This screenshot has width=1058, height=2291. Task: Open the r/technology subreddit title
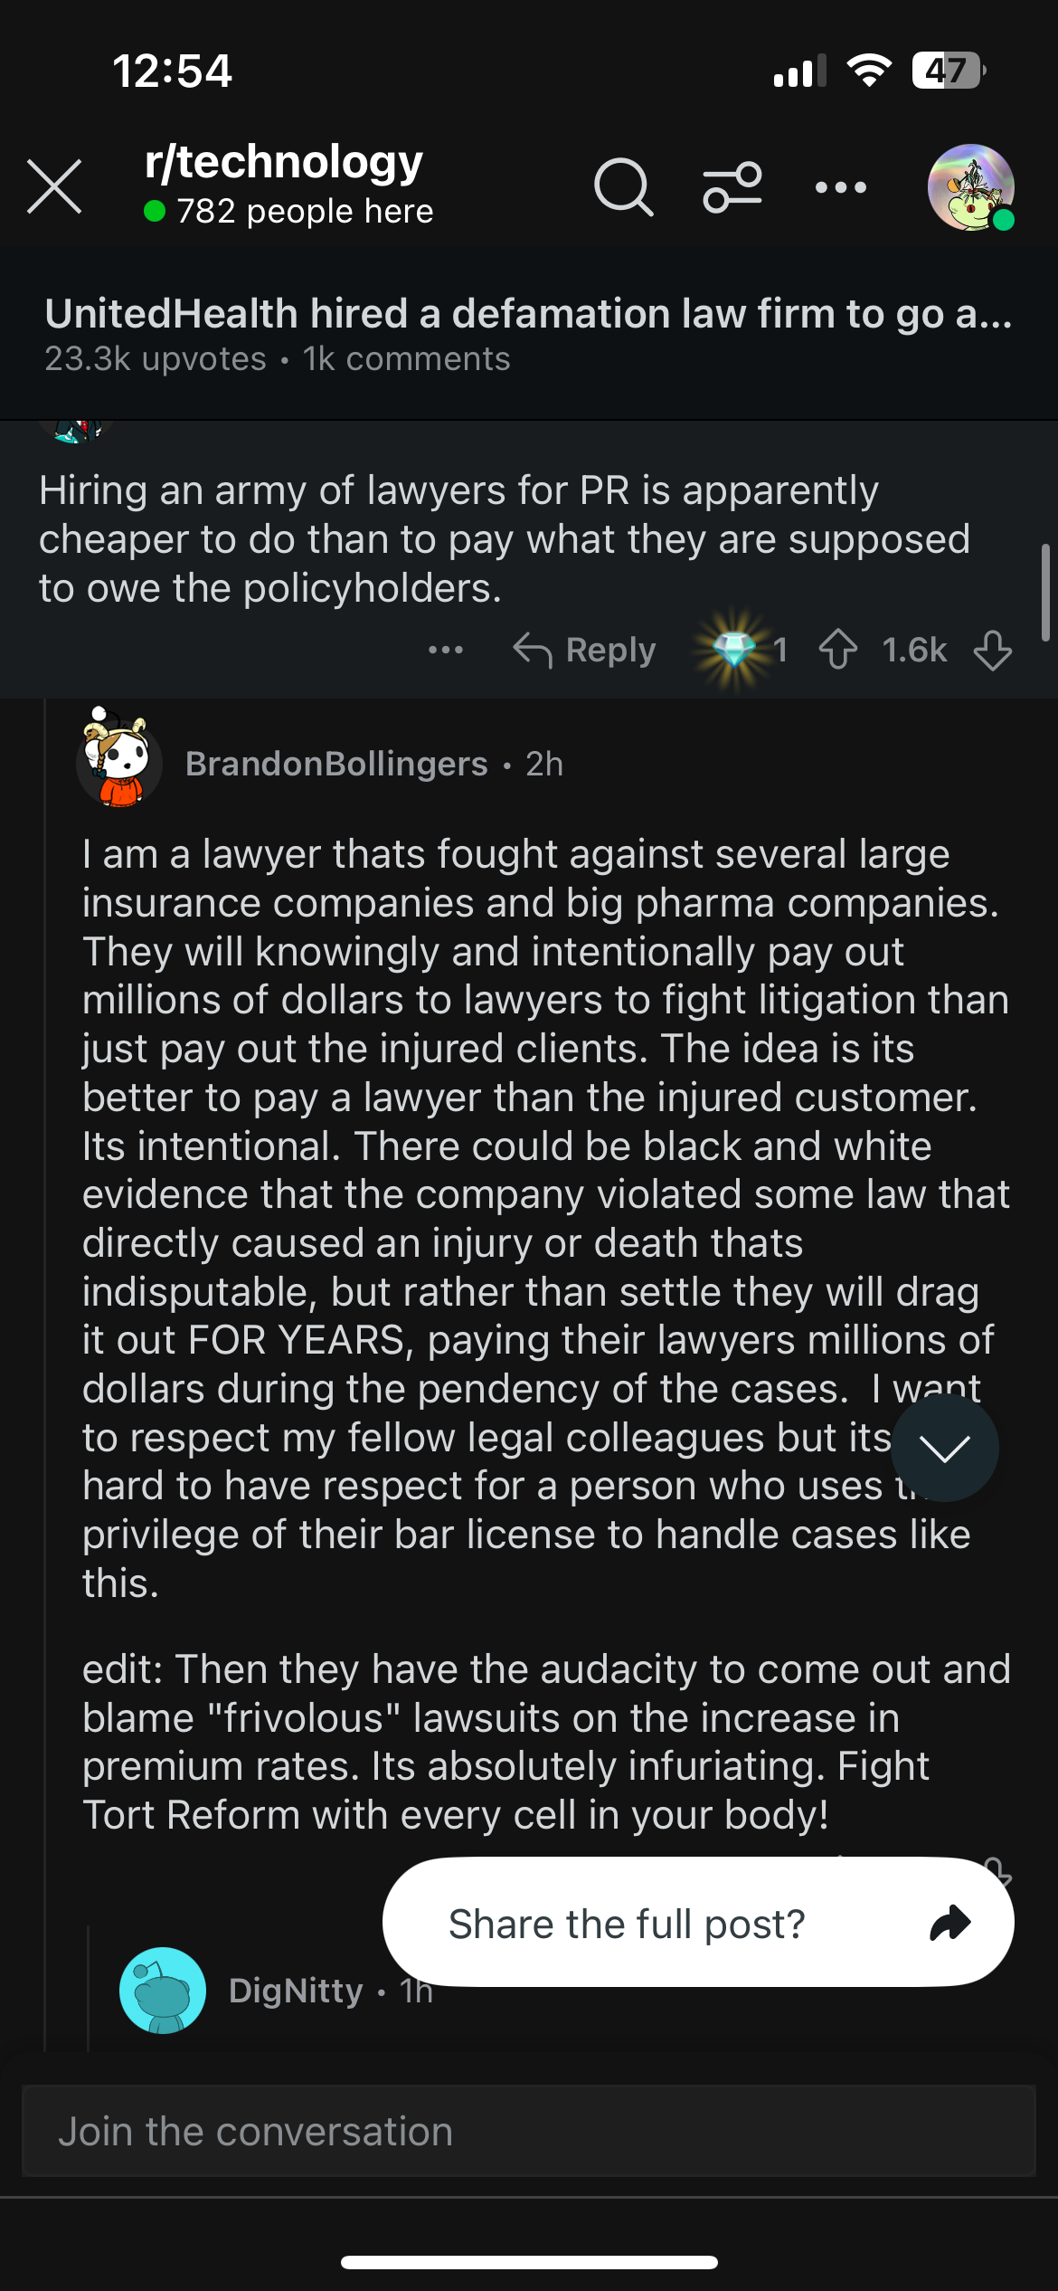[x=284, y=163]
